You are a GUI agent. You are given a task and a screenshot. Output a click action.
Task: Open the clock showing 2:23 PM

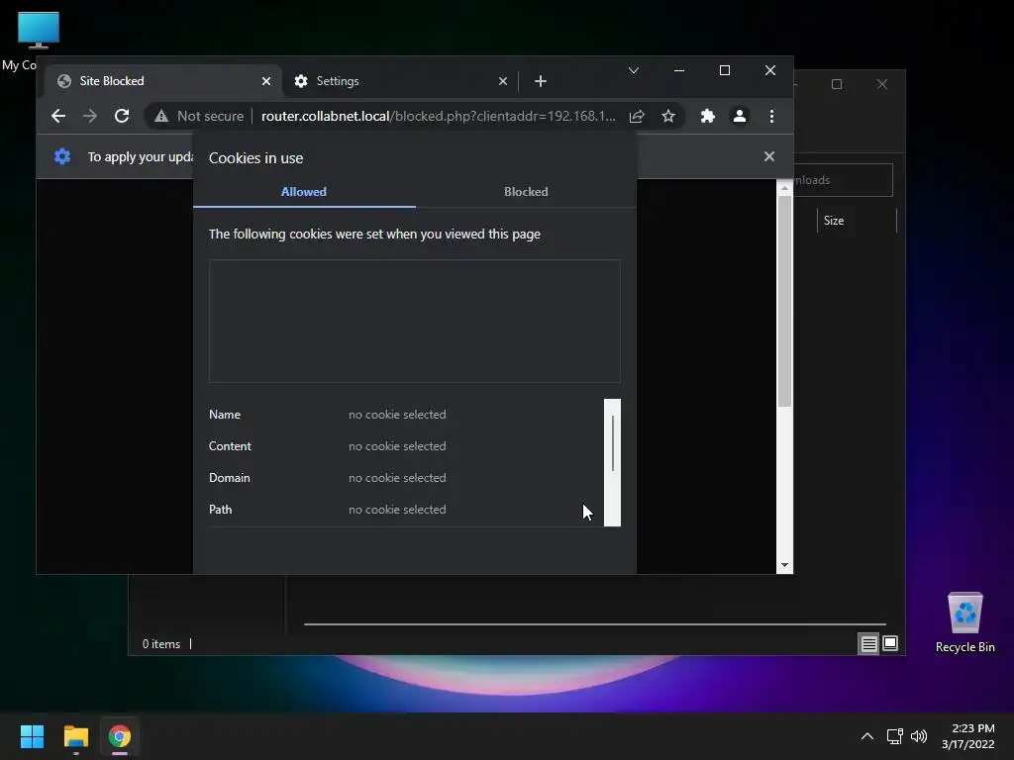tap(968, 736)
